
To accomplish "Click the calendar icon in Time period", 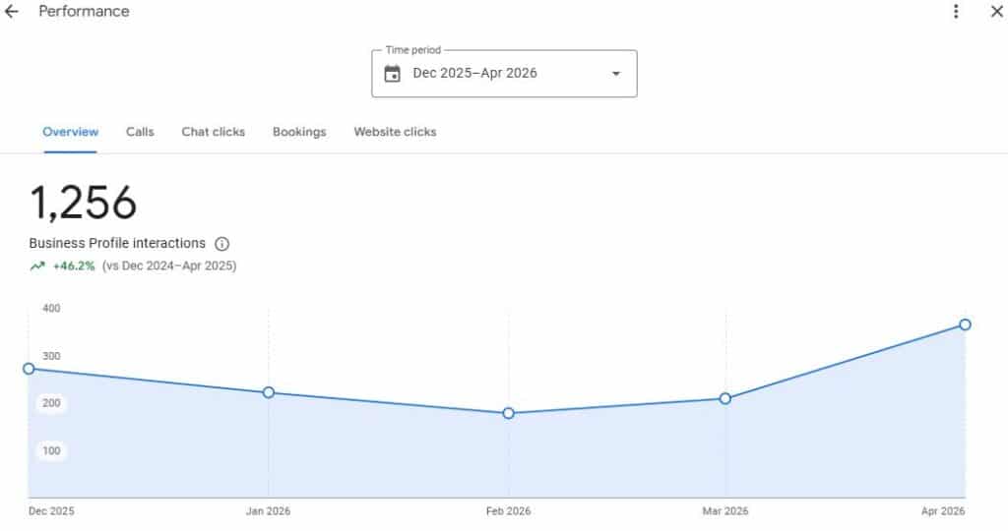I will (x=392, y=74).
